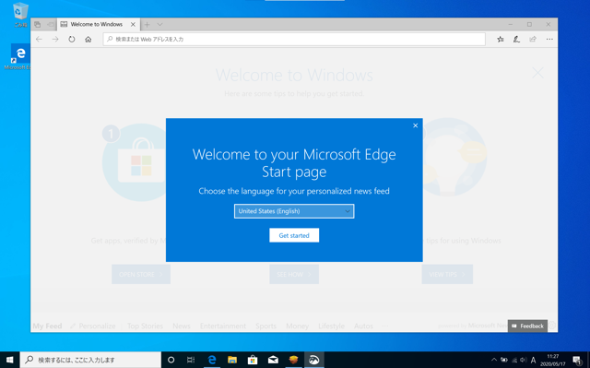Click the Feedback button
The width and height of the screenshot is (590, 368).
[x=527, y=326]
